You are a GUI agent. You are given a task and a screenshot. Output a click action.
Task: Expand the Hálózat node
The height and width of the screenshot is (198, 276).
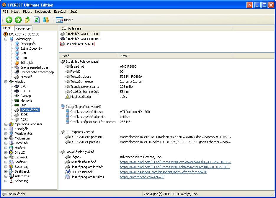[x=6, y=148]
